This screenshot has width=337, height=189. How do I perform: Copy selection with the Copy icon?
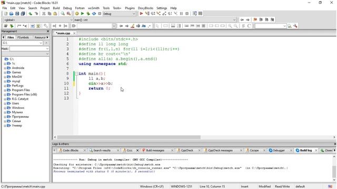pos(49,14)
